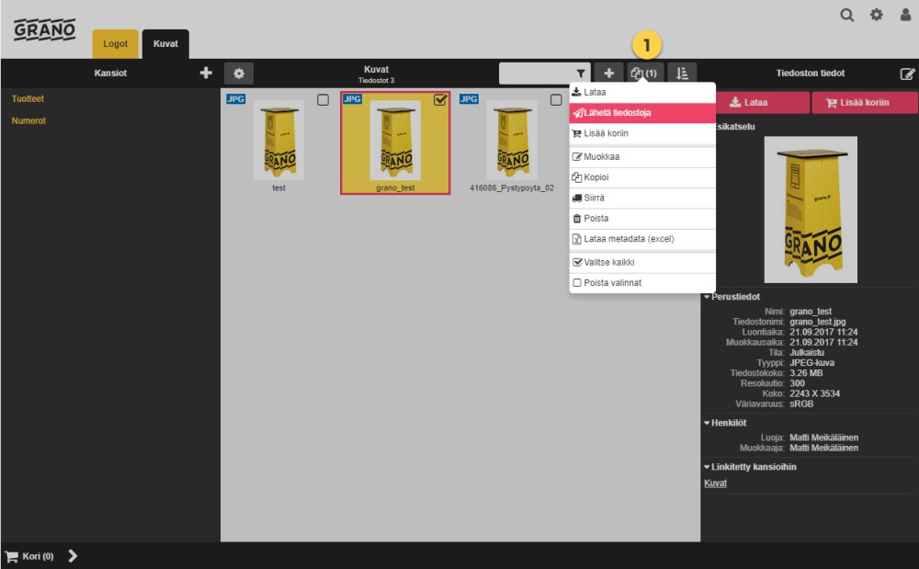Open the selected files actions button (1)
Screen dimensions: 919x569
(x=644, y=74)
